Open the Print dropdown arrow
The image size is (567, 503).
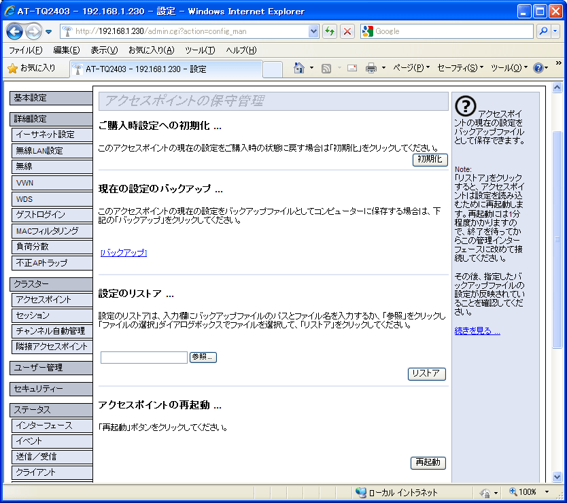383,67
